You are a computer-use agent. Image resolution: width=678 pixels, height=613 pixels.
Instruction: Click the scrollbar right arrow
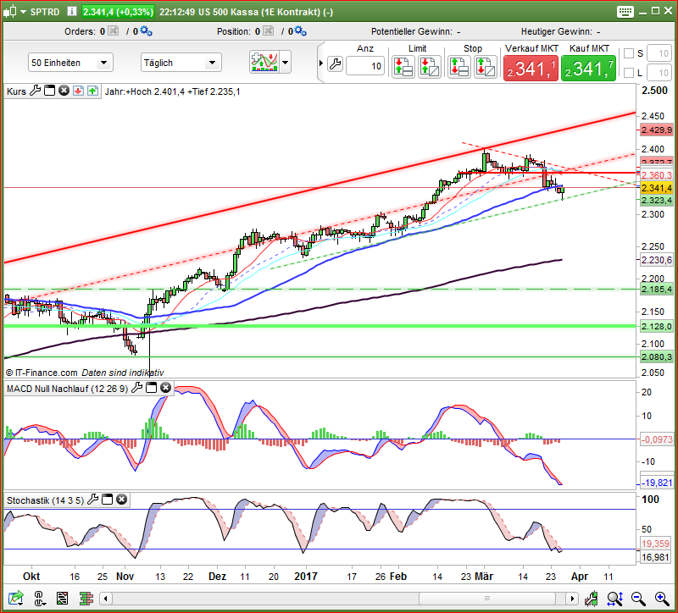click(572, 599)
